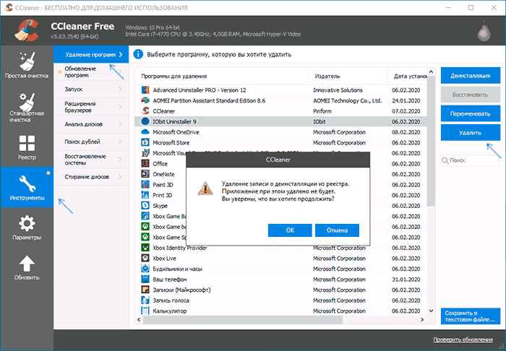
Task: Click the Деинсталляция button
Action: coord(471,76)
